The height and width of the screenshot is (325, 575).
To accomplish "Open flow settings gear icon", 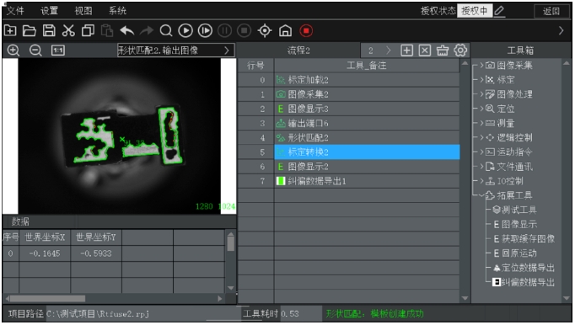I will click(x=460, y=51).
